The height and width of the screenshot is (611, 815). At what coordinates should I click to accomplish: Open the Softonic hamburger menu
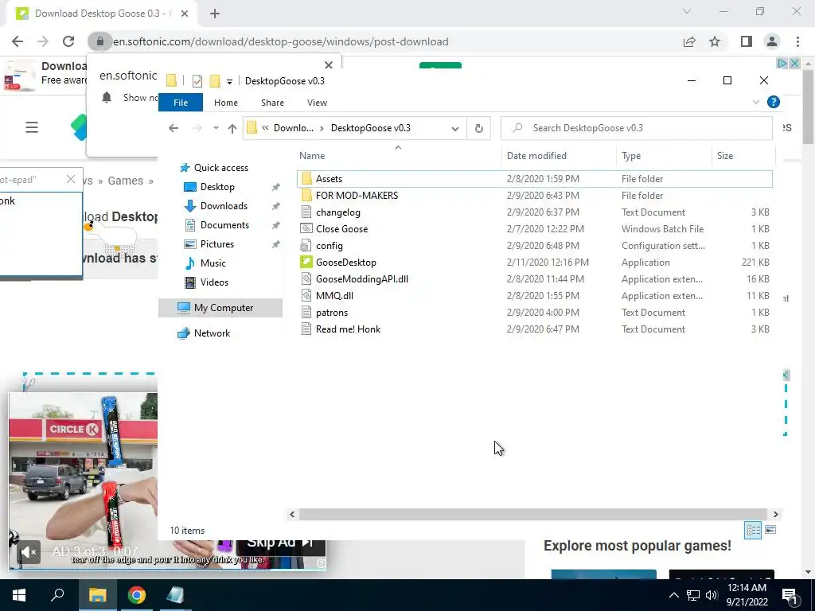pyautogui.click(x=32, y=127)
